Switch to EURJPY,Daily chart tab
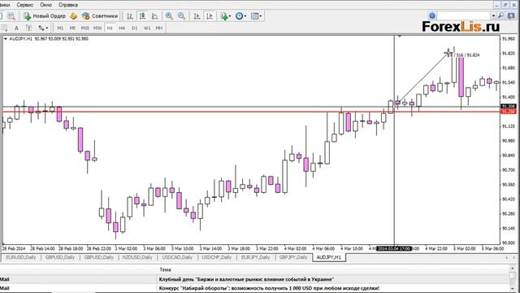Viewport: 520px width, 293px height. pos(255,257)
